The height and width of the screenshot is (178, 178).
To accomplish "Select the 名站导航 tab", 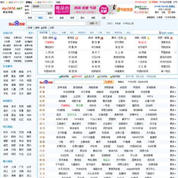I will pos(44,33).
